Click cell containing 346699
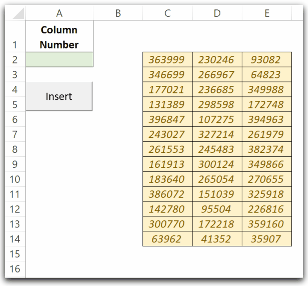 [168, 75]
